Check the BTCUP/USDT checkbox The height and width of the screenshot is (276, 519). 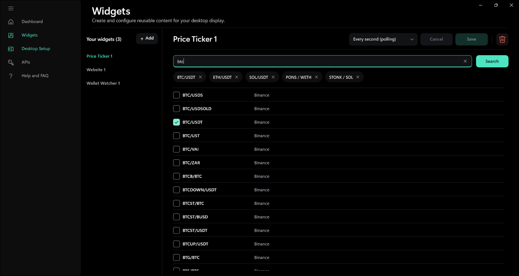click(x=176, y=244)
